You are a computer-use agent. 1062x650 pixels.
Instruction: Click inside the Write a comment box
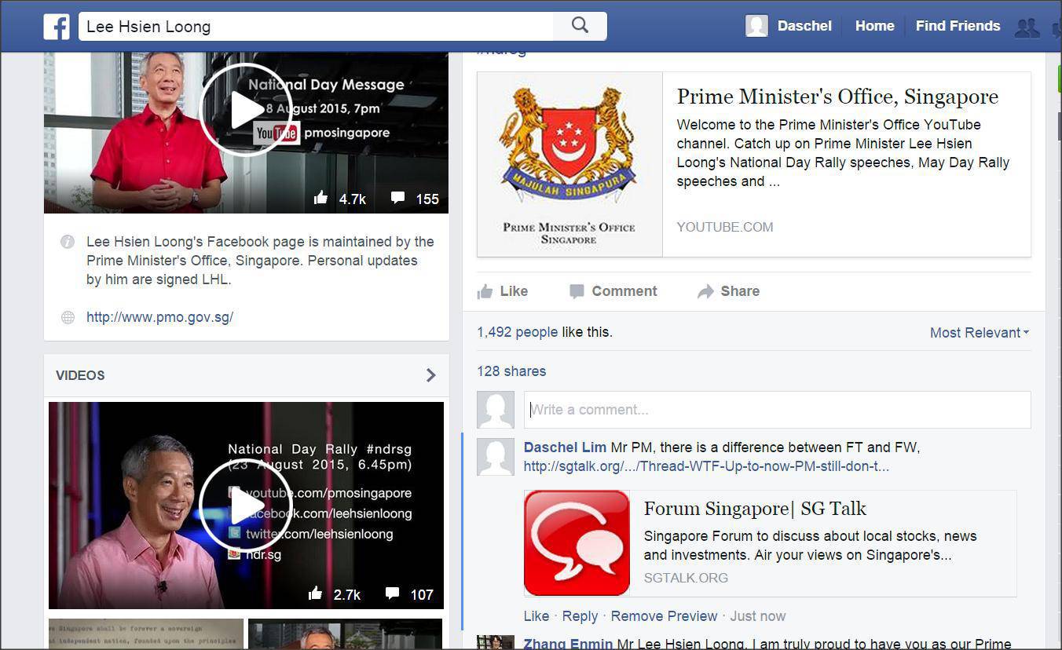point(777,410)
